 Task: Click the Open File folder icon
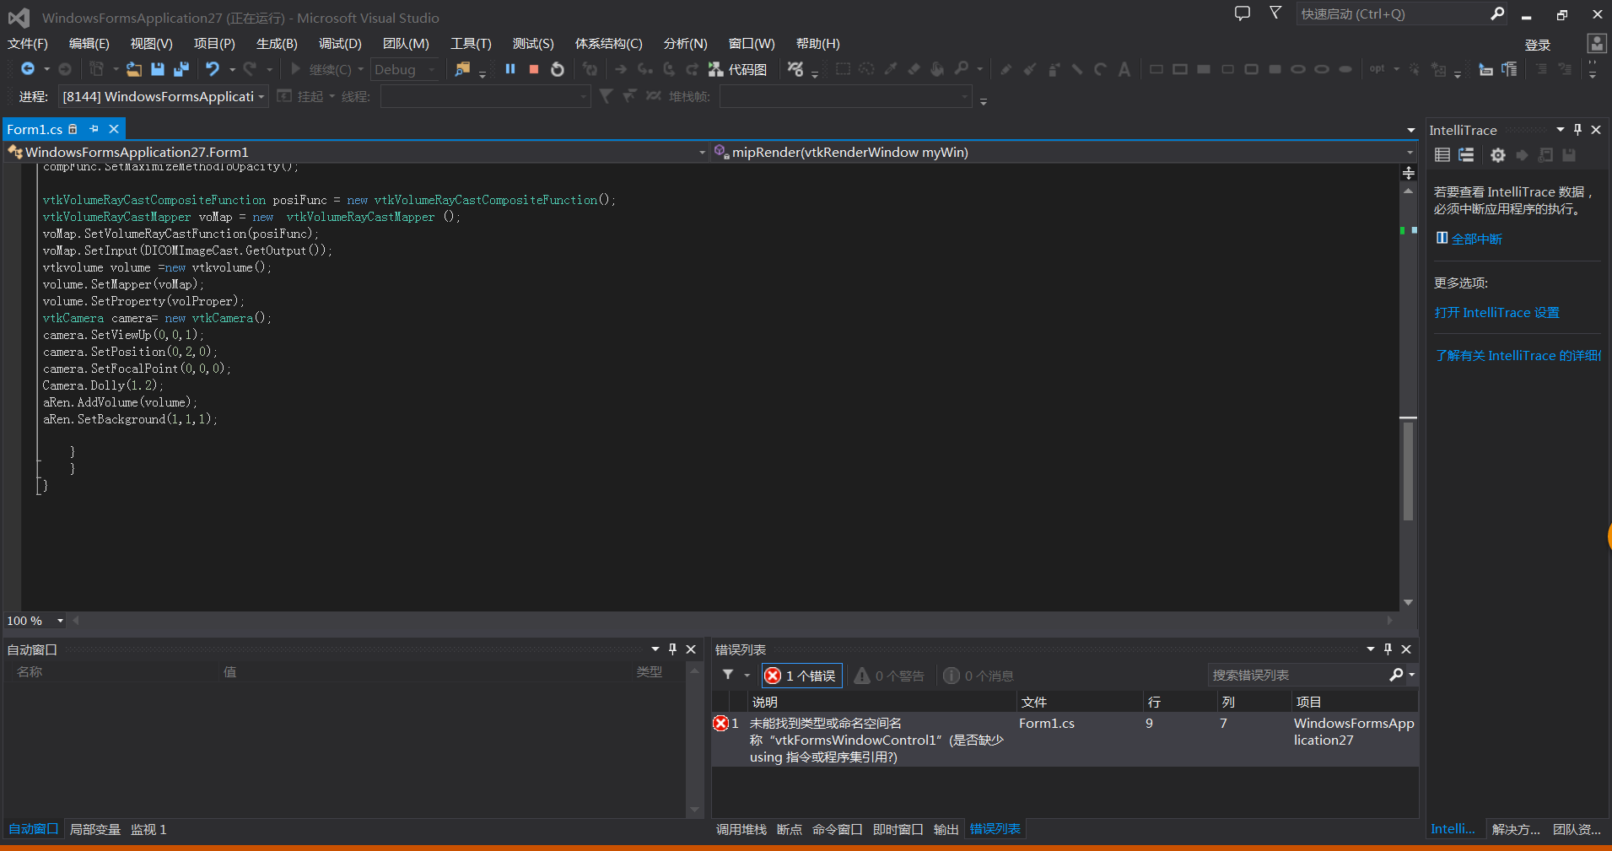[133, 69]
